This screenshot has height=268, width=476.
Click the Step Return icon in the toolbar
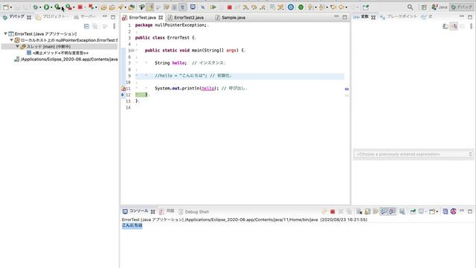click(263, 7)
